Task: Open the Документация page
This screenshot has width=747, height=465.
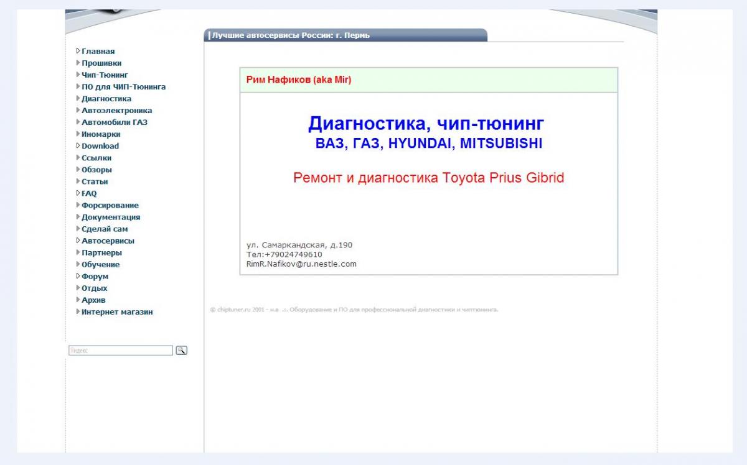Action: [x=111, y=218]
